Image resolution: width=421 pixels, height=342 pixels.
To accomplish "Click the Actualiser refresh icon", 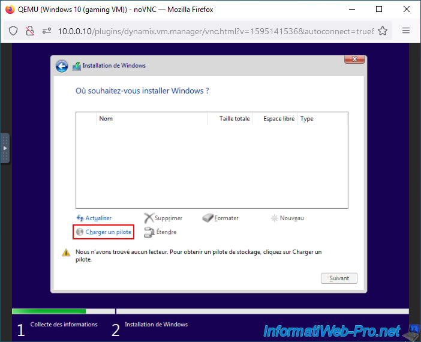I will (80, 218).
